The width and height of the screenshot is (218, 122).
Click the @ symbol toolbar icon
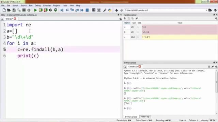(29, 10)
